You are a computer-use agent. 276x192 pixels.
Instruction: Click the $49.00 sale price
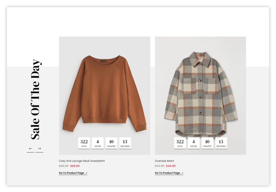pyautogui.click(x=171, y=166)
